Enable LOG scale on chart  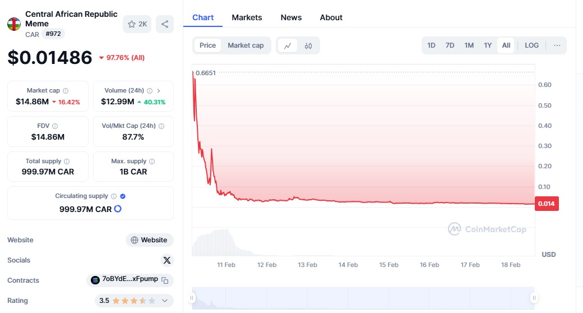pyautogui.click(x=531, y=45)
